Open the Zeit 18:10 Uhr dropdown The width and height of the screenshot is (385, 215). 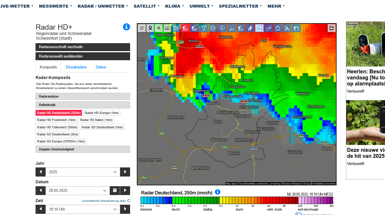(83, 209)
